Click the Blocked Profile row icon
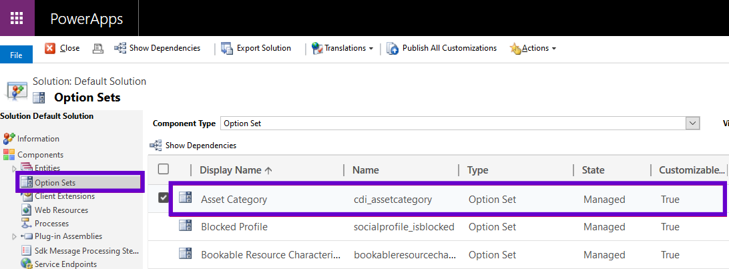This screenshot has height=269, width=729. pos(186,226)
